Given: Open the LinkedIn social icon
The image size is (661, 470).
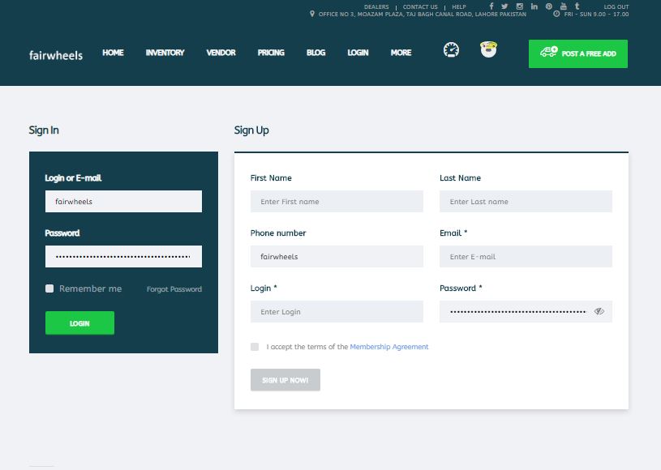Looking at the screenshot, I should pyautogui.click(x=534, y=6).
